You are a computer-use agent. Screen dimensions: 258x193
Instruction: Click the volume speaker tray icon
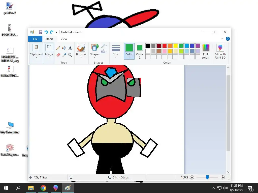[x=225, y=188]
